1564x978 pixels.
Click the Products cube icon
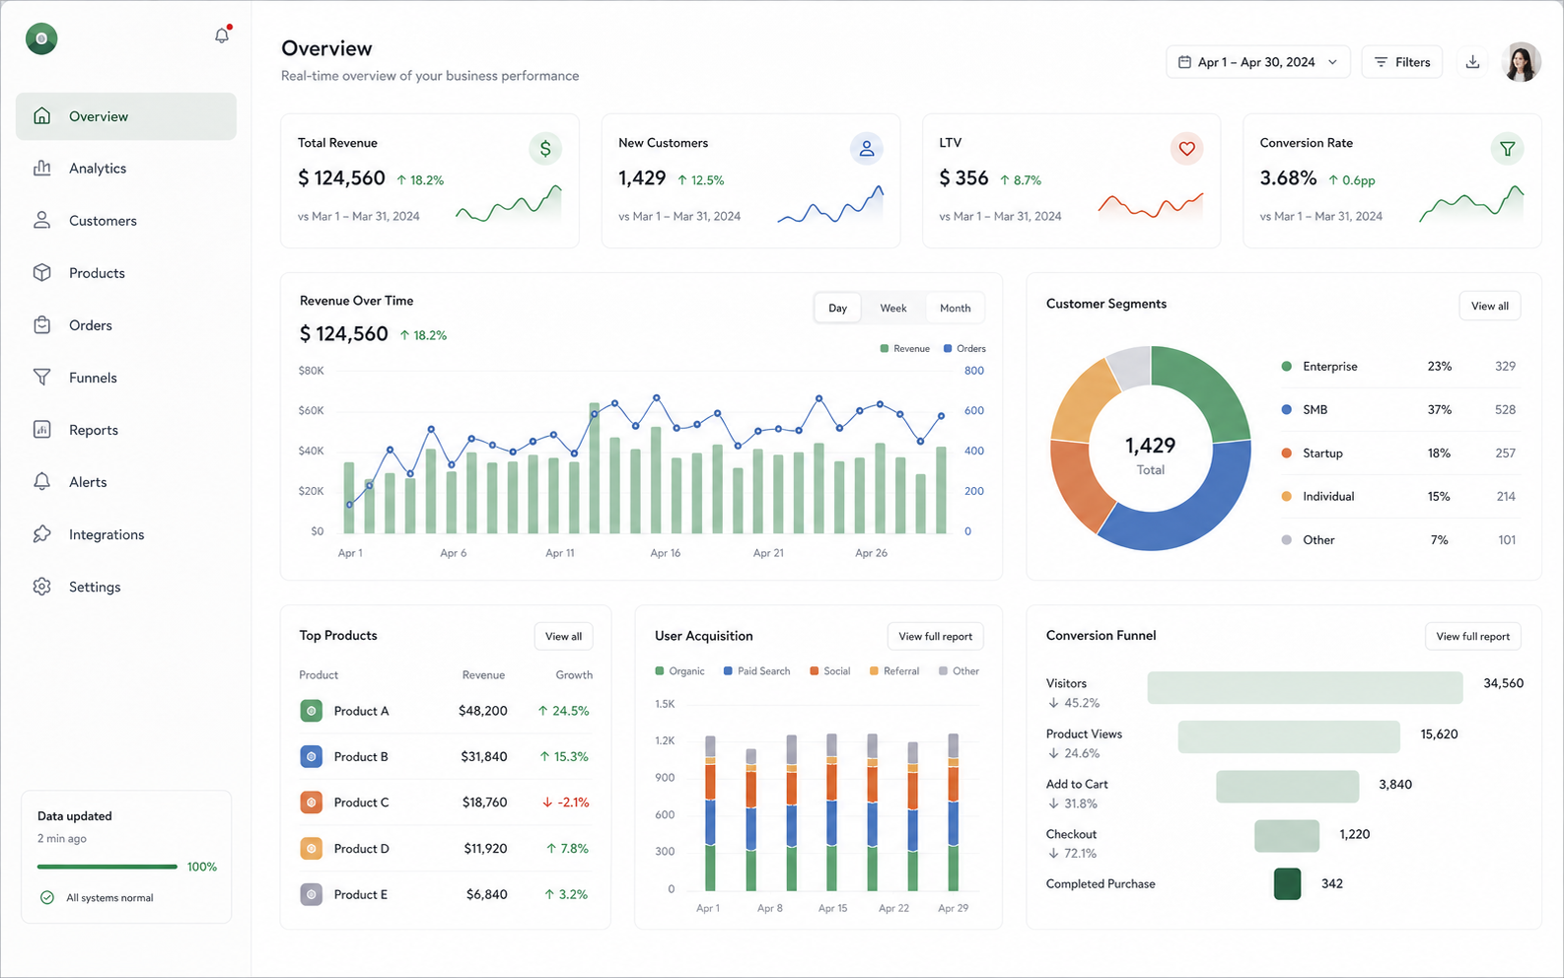pyautogui.click(x=41, y=273)
